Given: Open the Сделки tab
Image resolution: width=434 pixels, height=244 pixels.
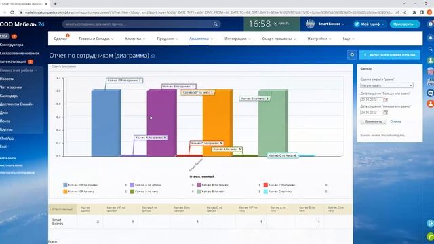Looking at the screenshot, I should pos(60,39).
